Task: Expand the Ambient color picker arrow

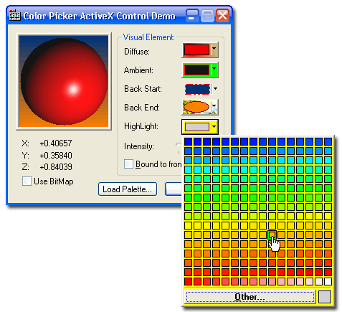Action: (x=214, y=70)
